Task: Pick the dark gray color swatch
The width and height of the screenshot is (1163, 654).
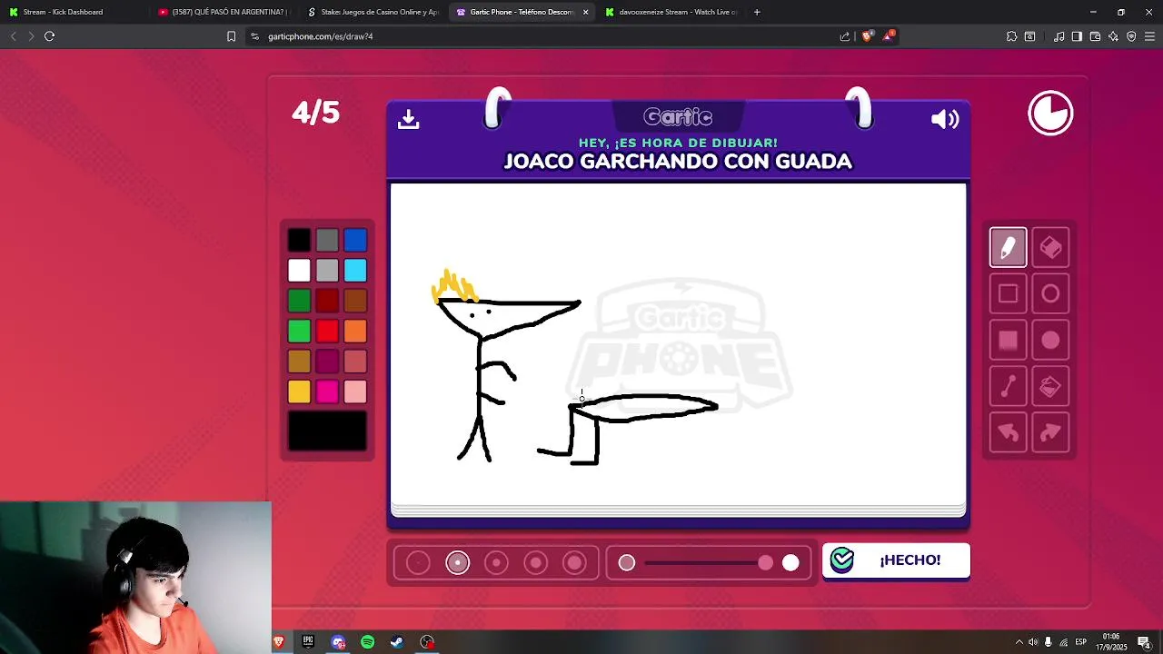Action: (x=327, y=240)
